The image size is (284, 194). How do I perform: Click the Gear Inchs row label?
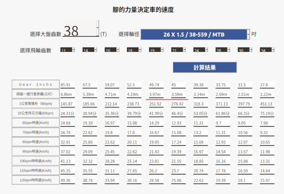[35, 85]
